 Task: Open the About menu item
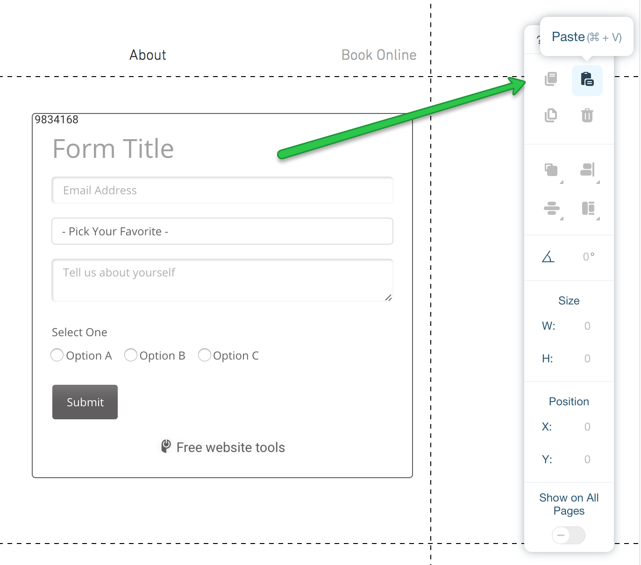[x=148, y=55]
